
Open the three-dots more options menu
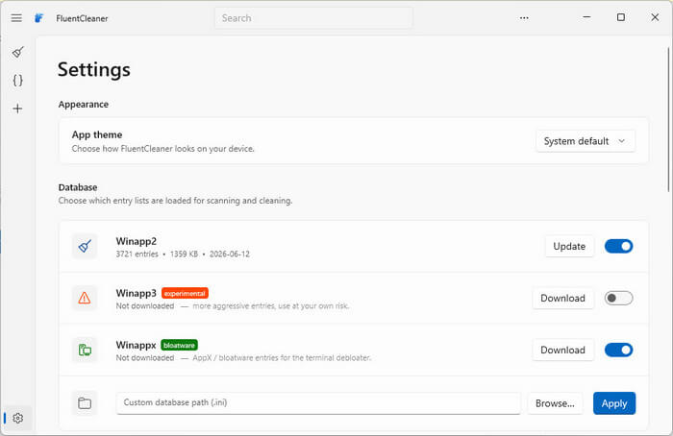524,18
